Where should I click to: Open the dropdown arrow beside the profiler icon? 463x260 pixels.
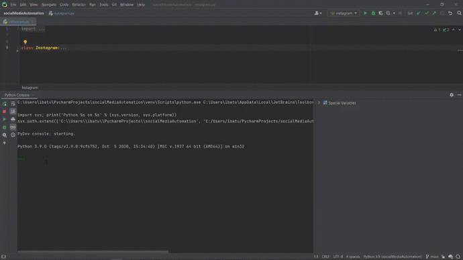(394, 13)
